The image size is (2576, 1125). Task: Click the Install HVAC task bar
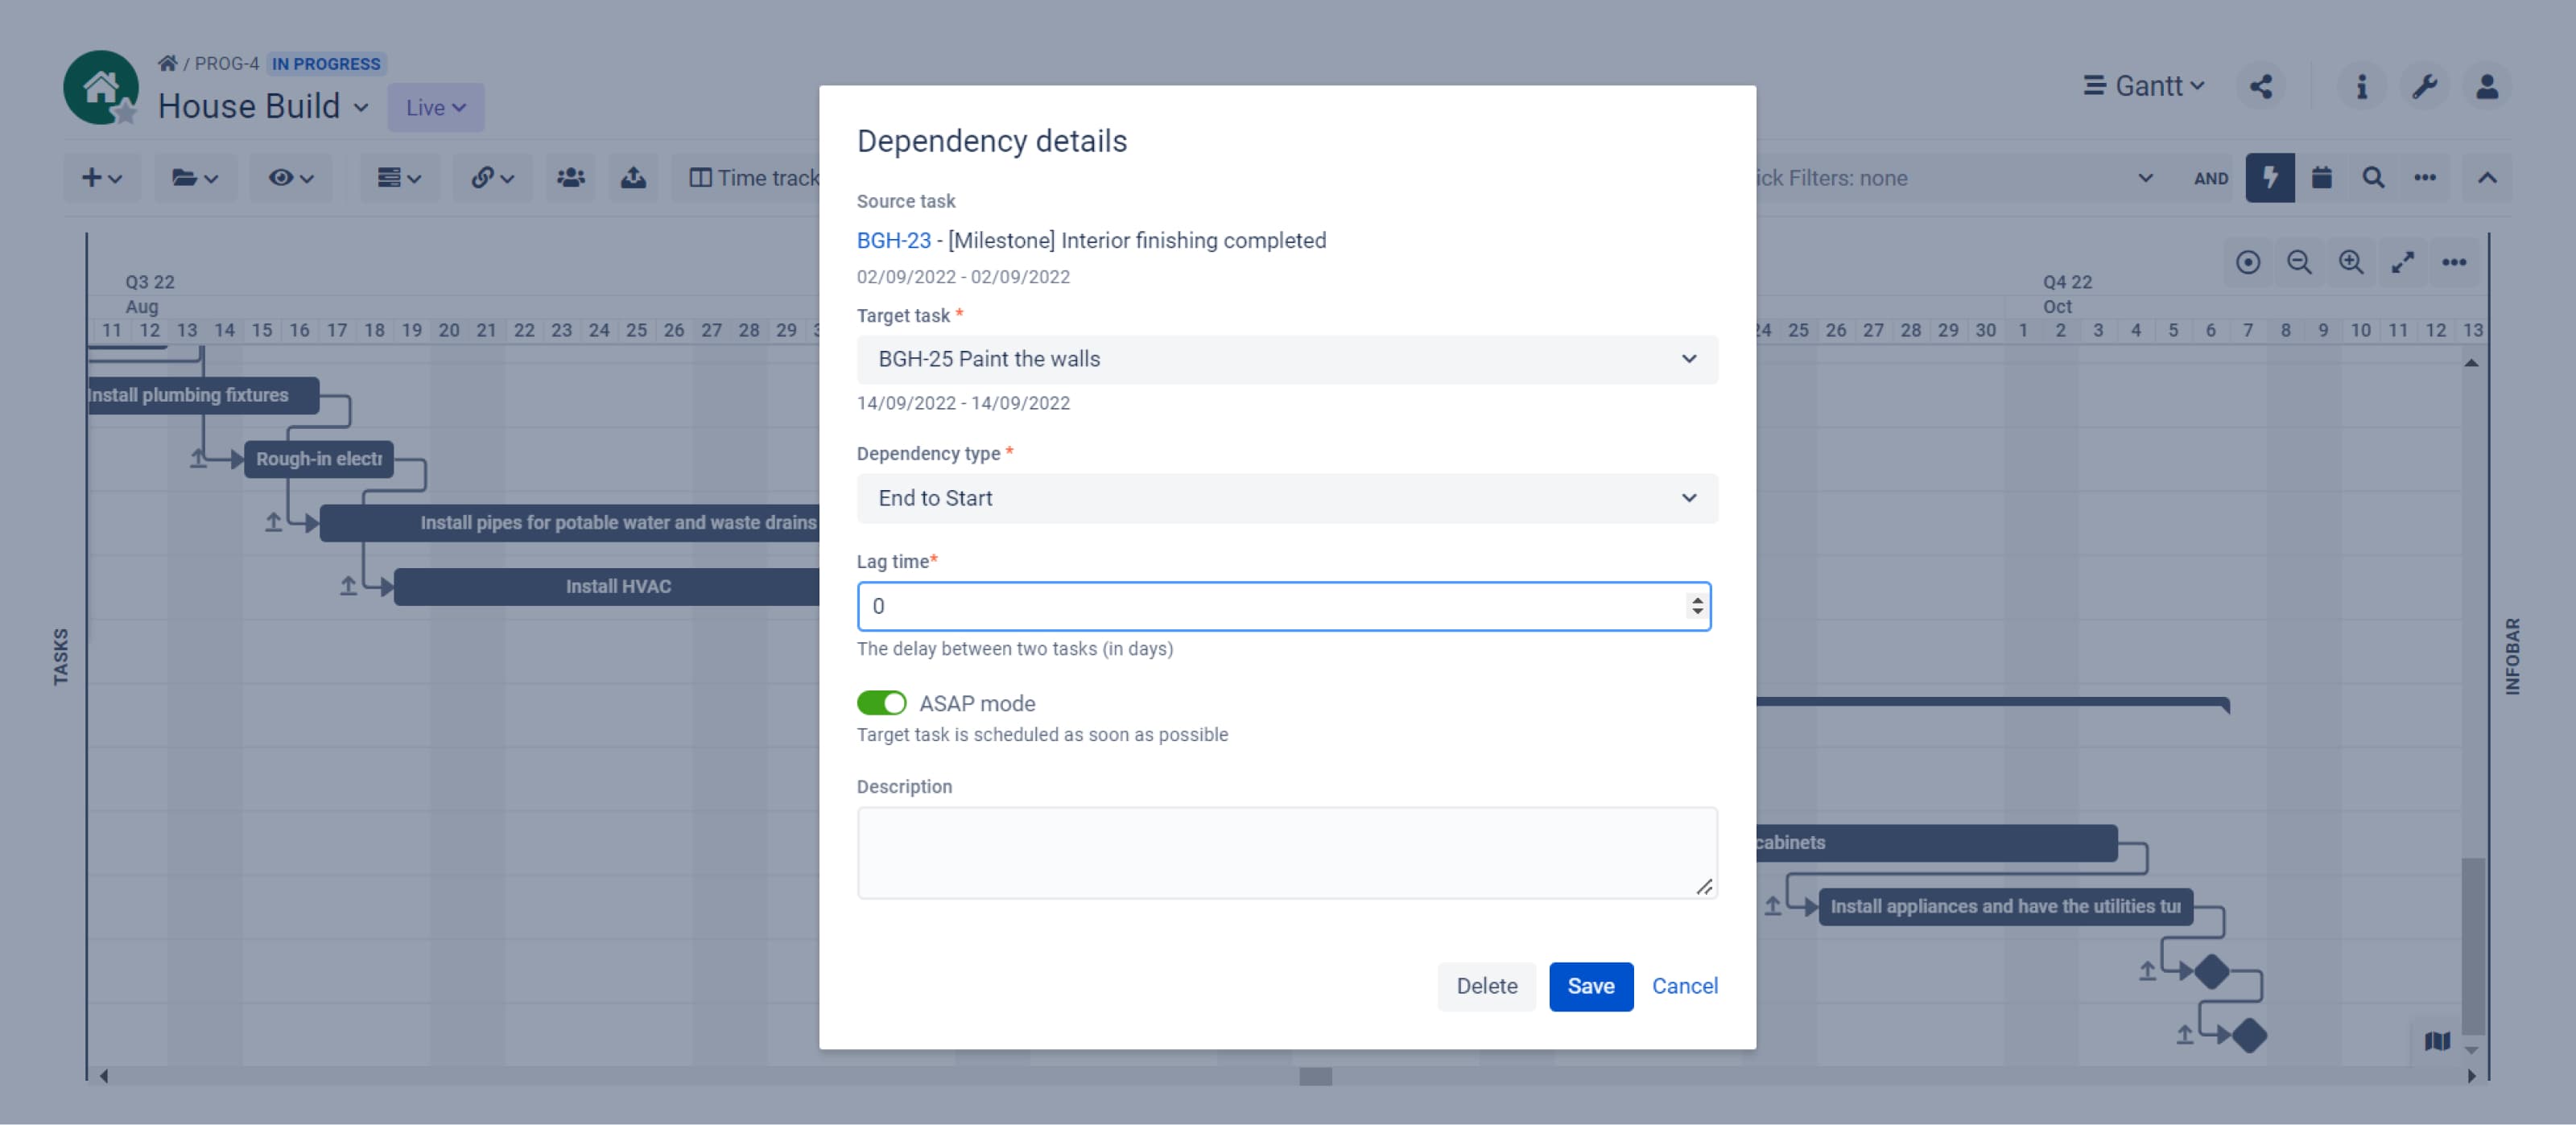point(606,586)
